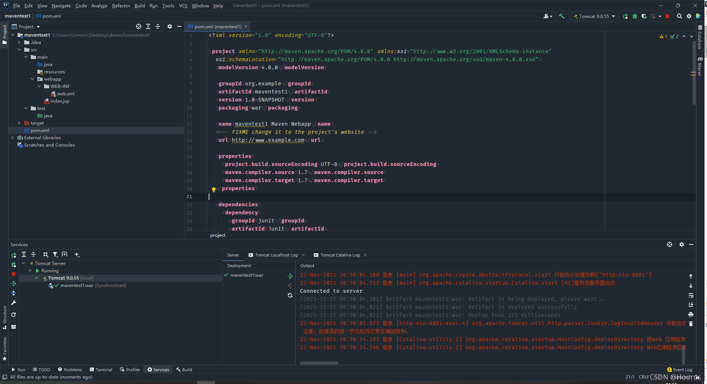707x384 pixels.
Task: Click the output horizontal scrollbar thumb
Action: point(319,363)
